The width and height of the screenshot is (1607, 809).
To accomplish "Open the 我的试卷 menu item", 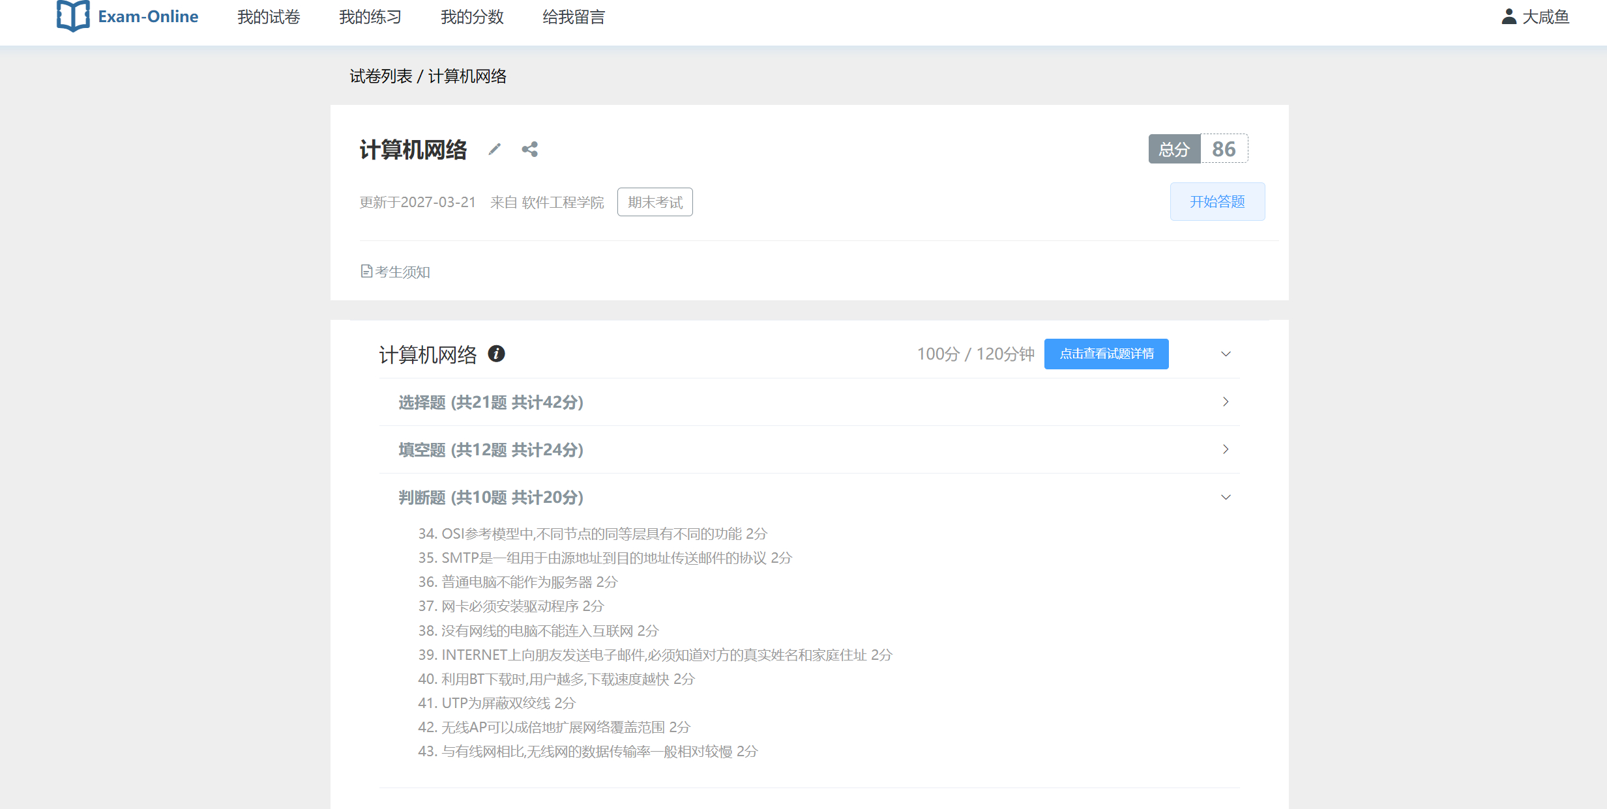I will (269, 17).
